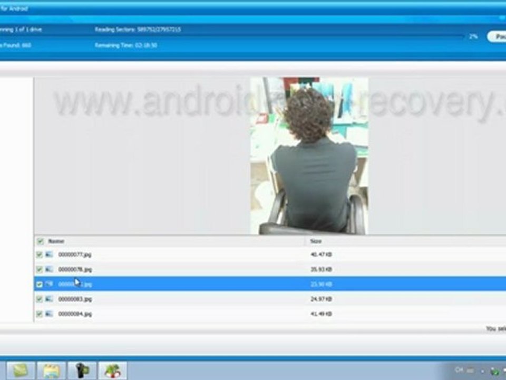Select the file 00000083.jpg
This screenshot has width=506, height=380.
[75, 299]
